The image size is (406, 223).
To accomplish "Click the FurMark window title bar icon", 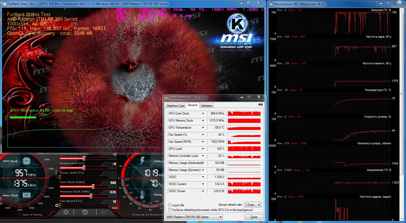I will click(4, 4).
